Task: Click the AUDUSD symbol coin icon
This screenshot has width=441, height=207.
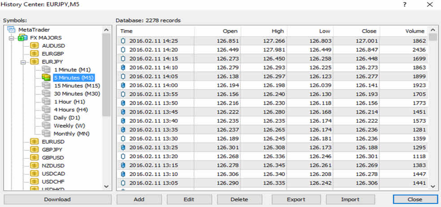Action: [34, 46]
